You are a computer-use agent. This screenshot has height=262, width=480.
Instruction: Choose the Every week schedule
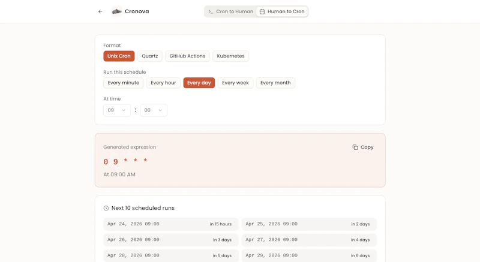(235, 83)
